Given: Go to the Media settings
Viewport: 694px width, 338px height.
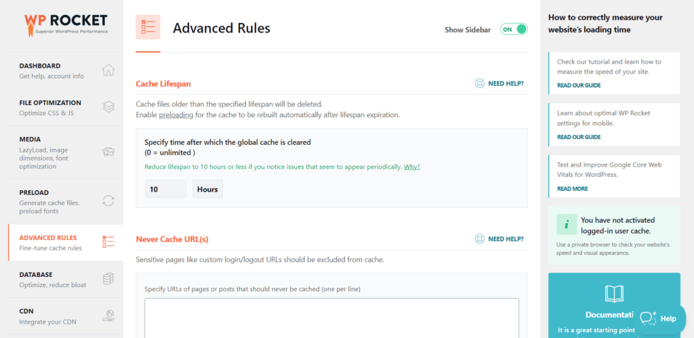Looking at the screenshot, I should click(66, 152).
